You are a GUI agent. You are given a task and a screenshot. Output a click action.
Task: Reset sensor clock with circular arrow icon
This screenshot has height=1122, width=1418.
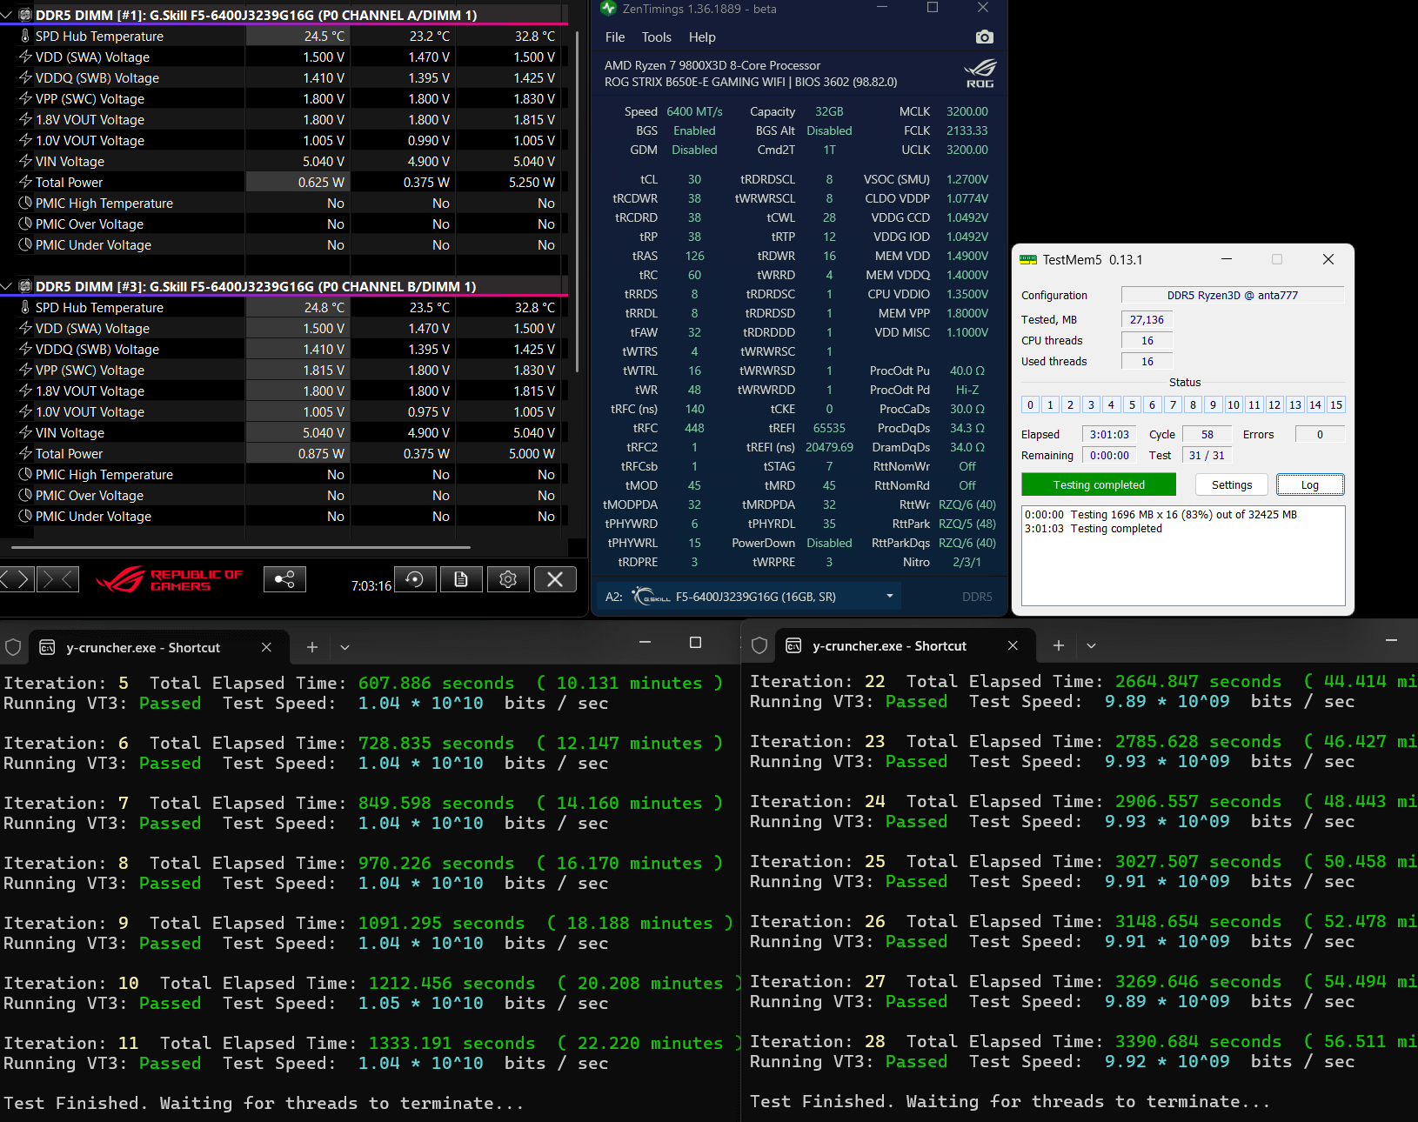pyautogui.click(x=415, y=579)
